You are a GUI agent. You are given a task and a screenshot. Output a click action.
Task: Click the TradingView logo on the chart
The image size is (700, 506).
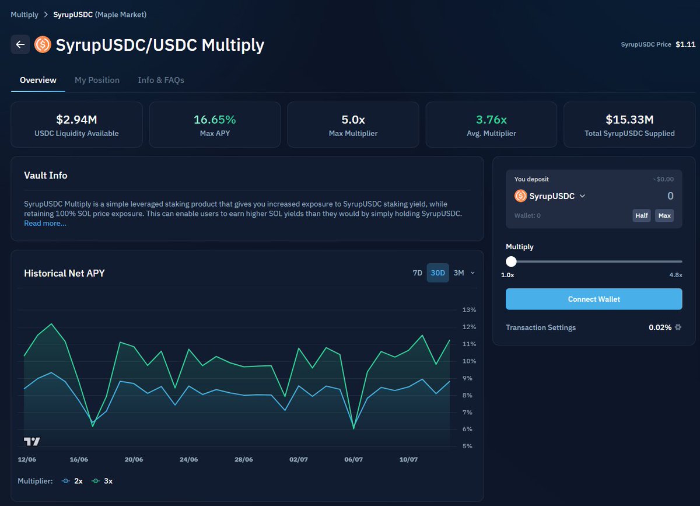(32, 442)
